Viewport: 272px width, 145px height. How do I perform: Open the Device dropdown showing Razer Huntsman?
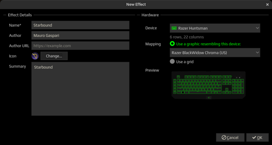[x=215, y=28]
